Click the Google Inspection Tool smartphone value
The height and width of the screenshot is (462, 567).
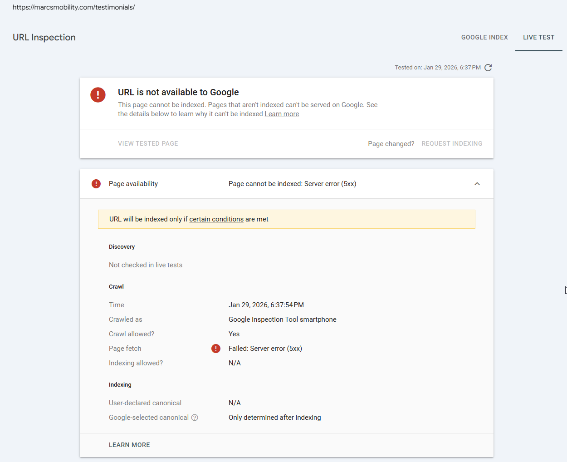pos(283,319)
